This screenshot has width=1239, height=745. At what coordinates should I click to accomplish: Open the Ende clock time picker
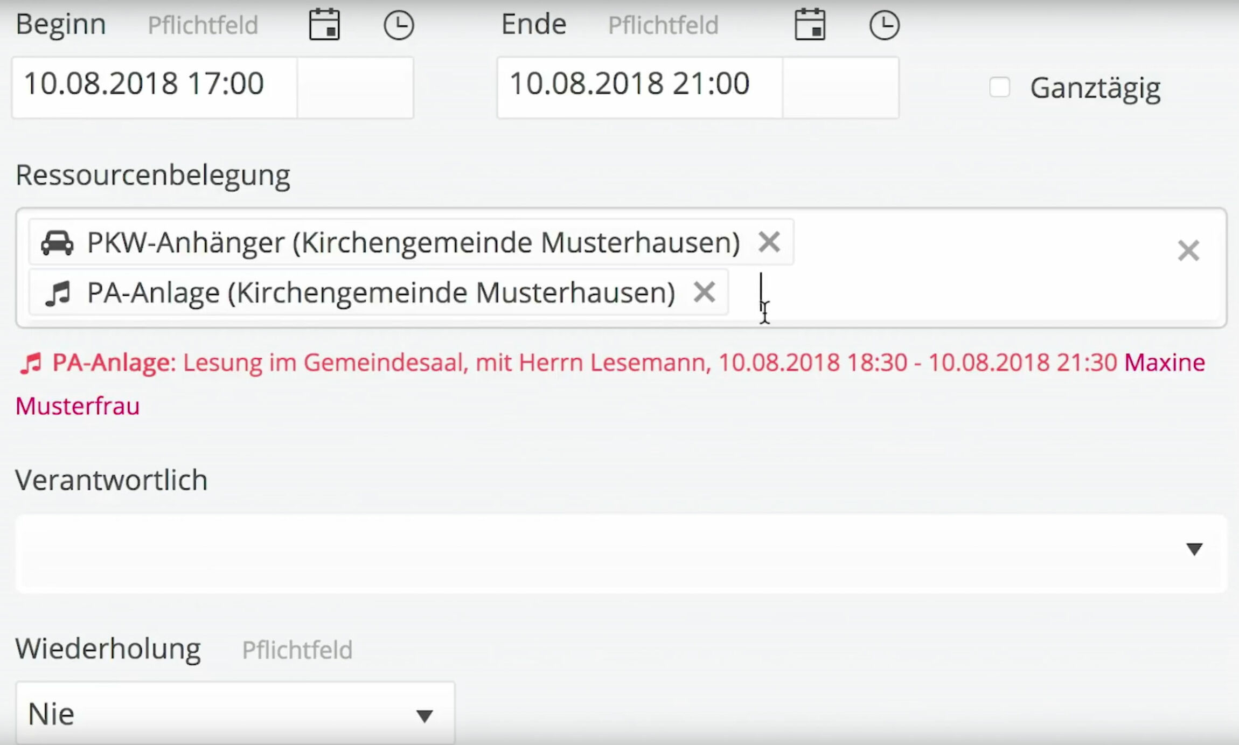pos(885,25)
